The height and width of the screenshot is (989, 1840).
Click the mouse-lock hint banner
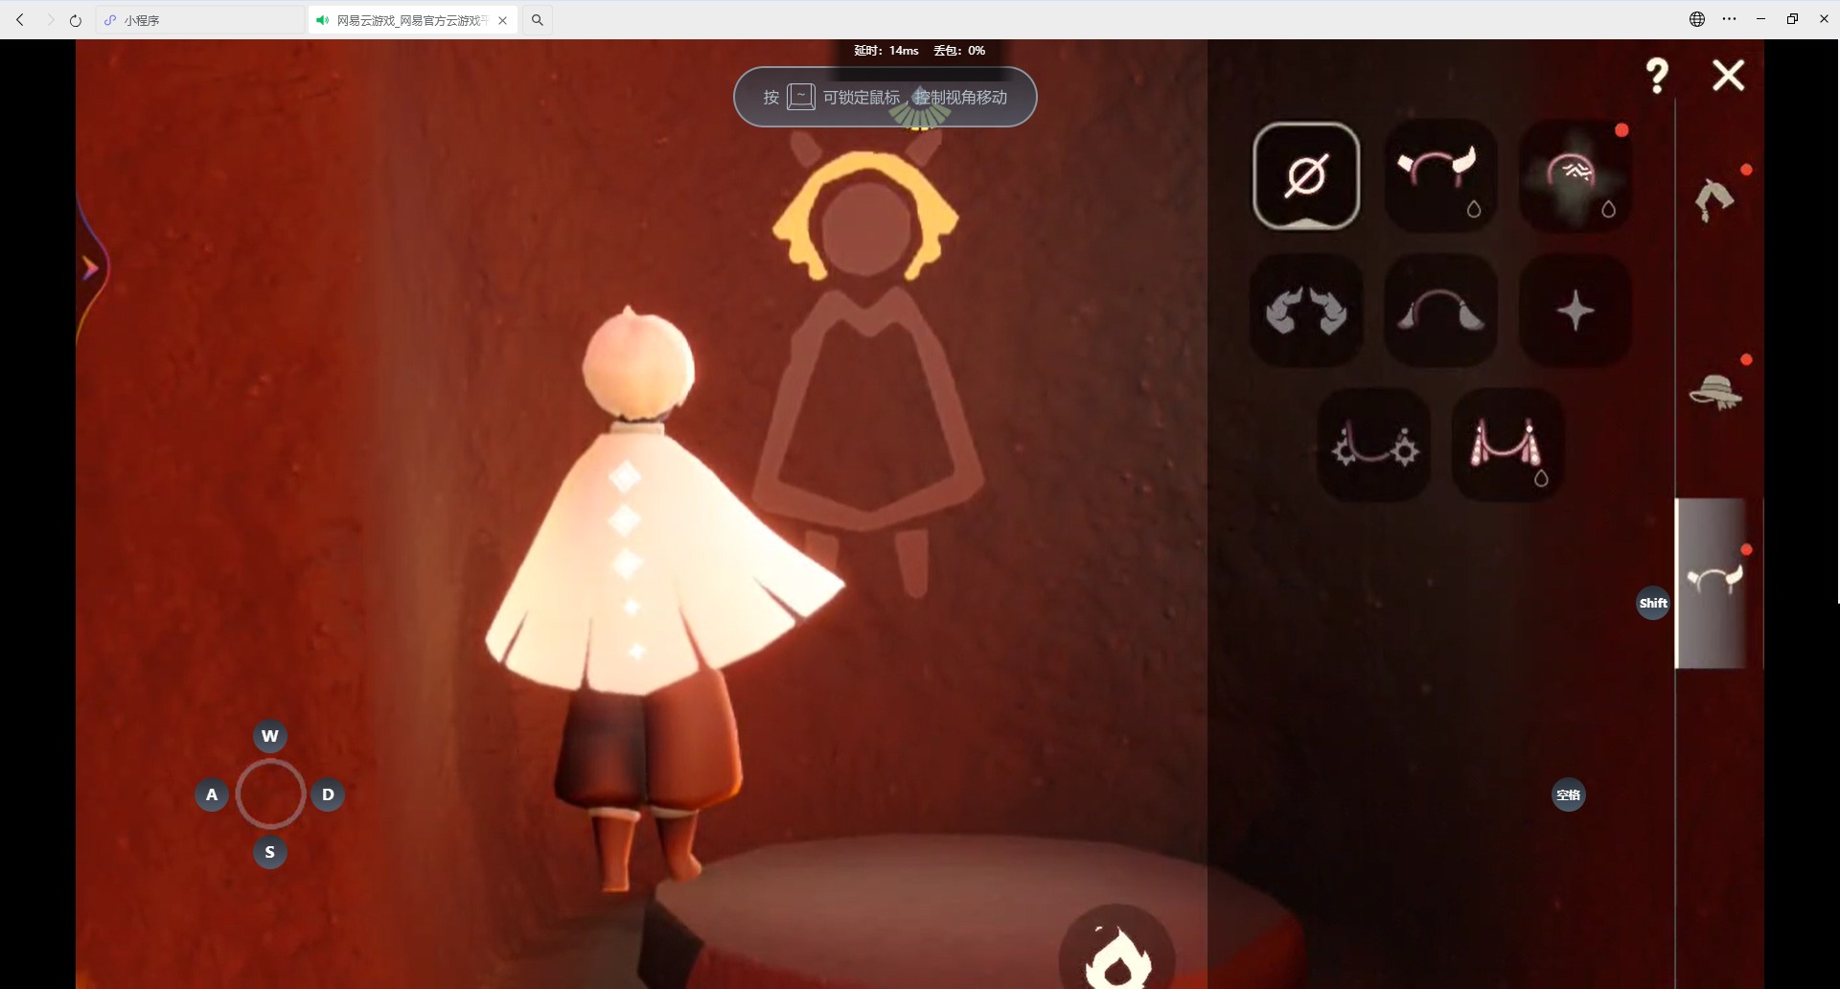click(885, 97)
